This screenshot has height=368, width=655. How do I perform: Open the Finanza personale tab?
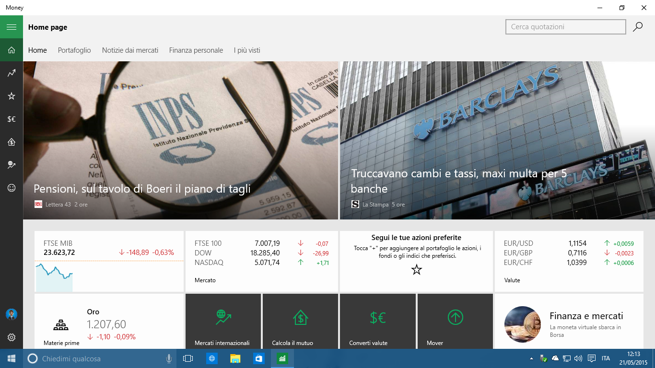pyautogui.click(x=196, y=50)
